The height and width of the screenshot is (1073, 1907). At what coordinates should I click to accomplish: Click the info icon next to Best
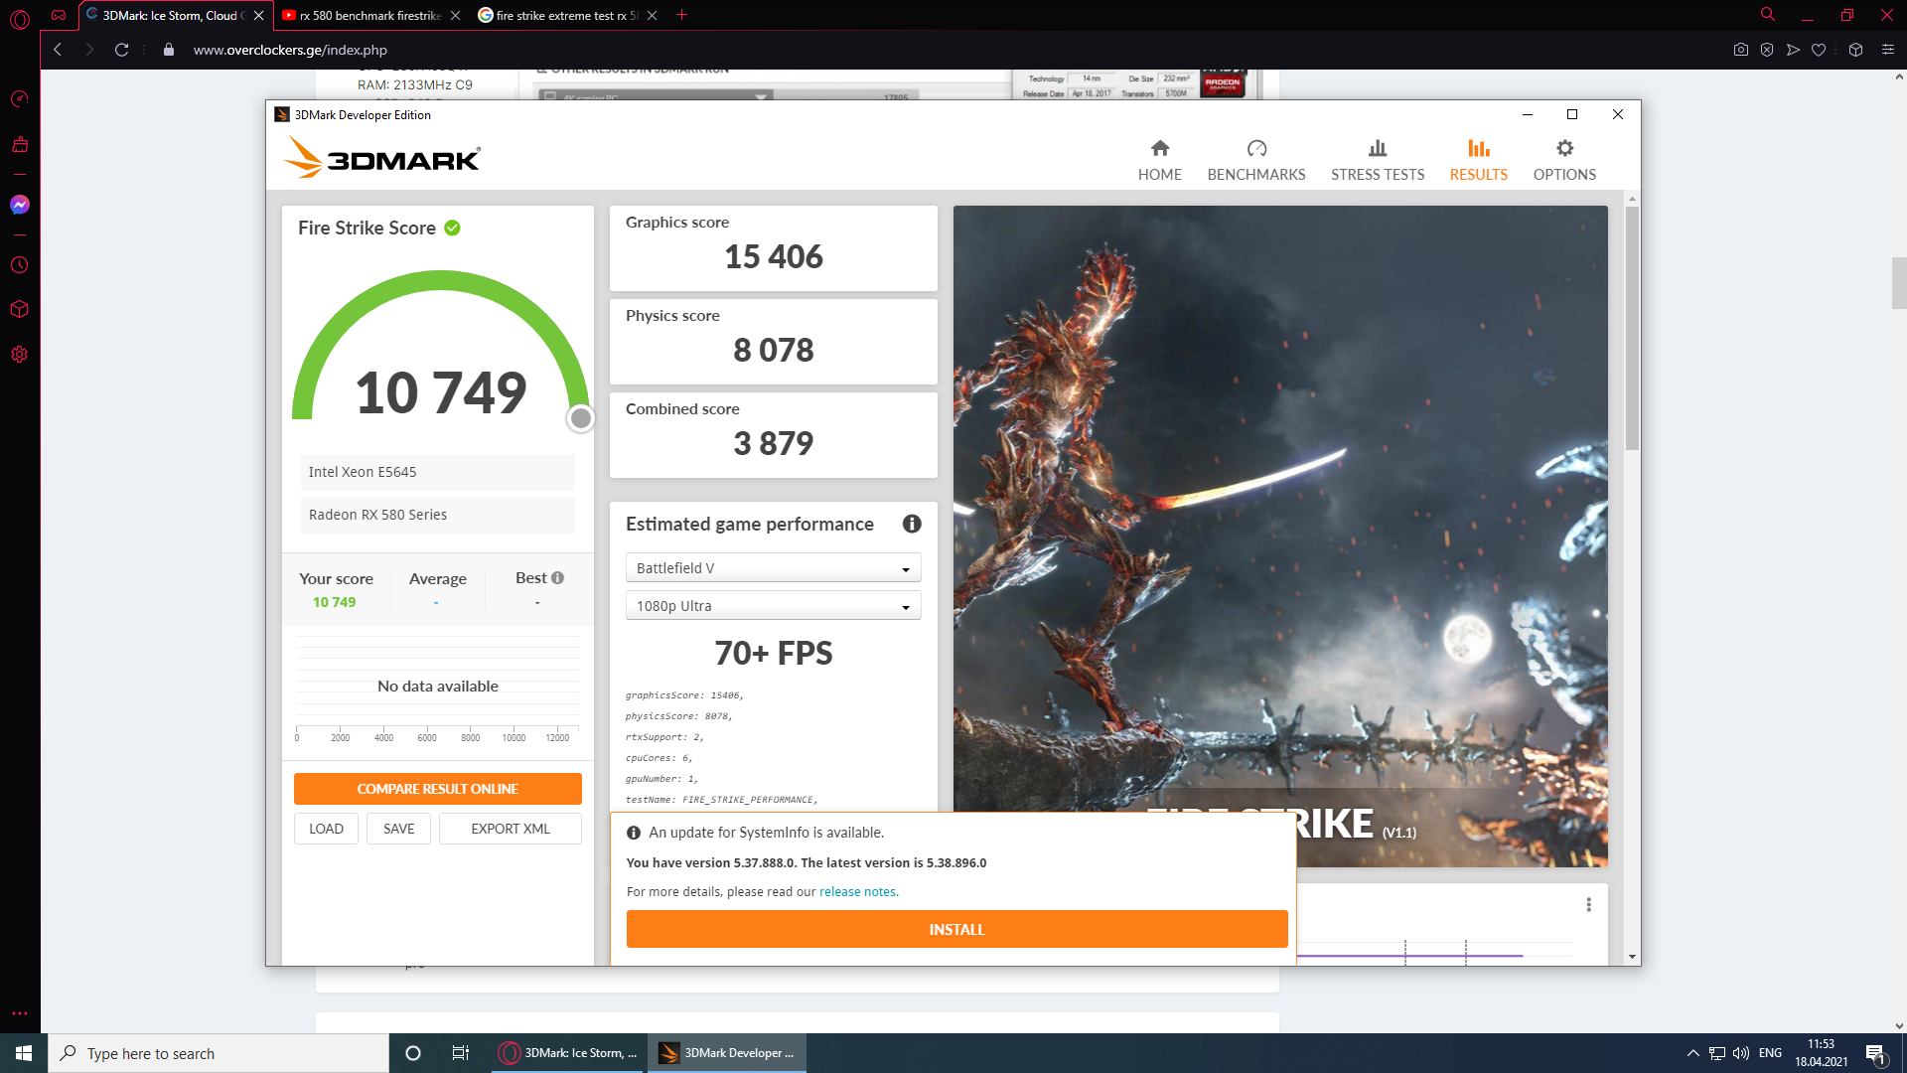point(557,578)
